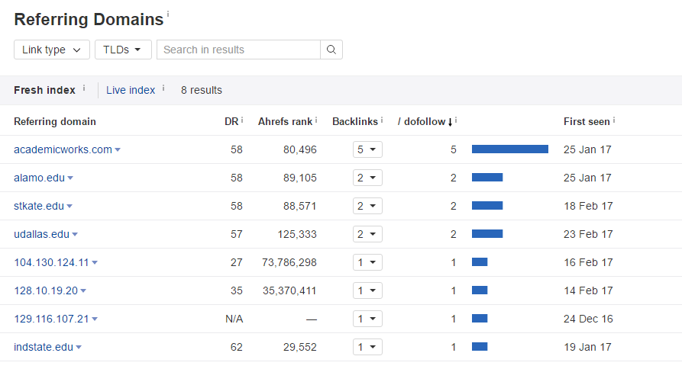Screen dimensions: 682x369
Task: Open the stkate.edu domain link
Action: coord(39,206)
